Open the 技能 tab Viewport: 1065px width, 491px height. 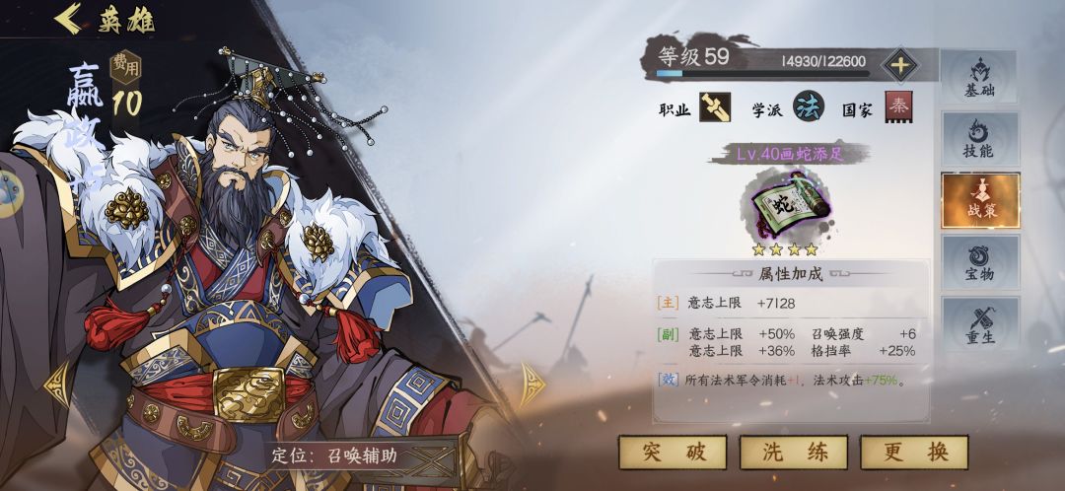point(979,139)
